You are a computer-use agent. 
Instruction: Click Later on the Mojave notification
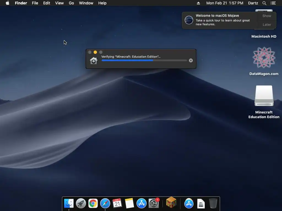pos(267,24)
